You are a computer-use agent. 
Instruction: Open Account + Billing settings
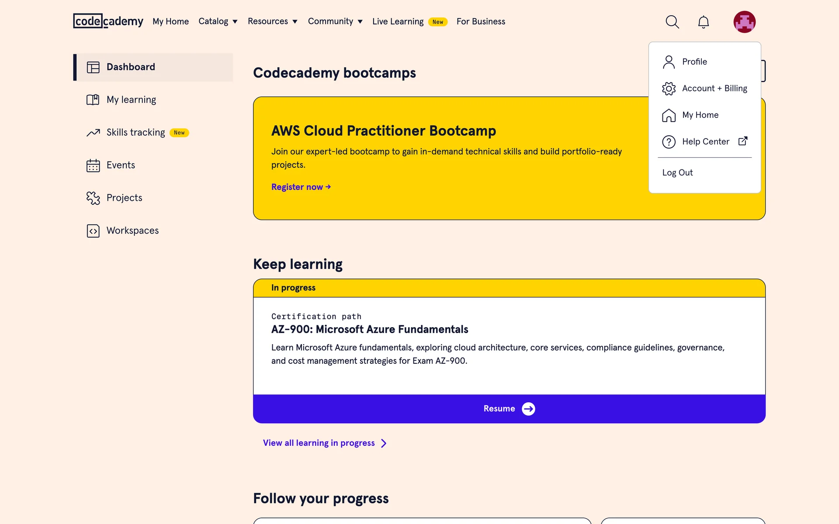point(714,88)
